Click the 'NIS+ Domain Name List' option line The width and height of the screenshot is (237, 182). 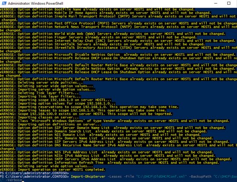coord(107,138)
